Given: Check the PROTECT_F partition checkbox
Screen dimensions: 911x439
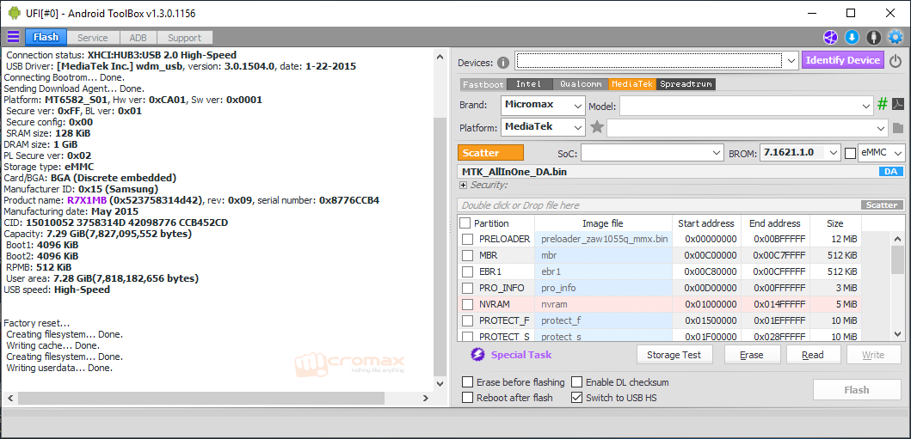Looking at the screenshot, I should click(468, 320).
